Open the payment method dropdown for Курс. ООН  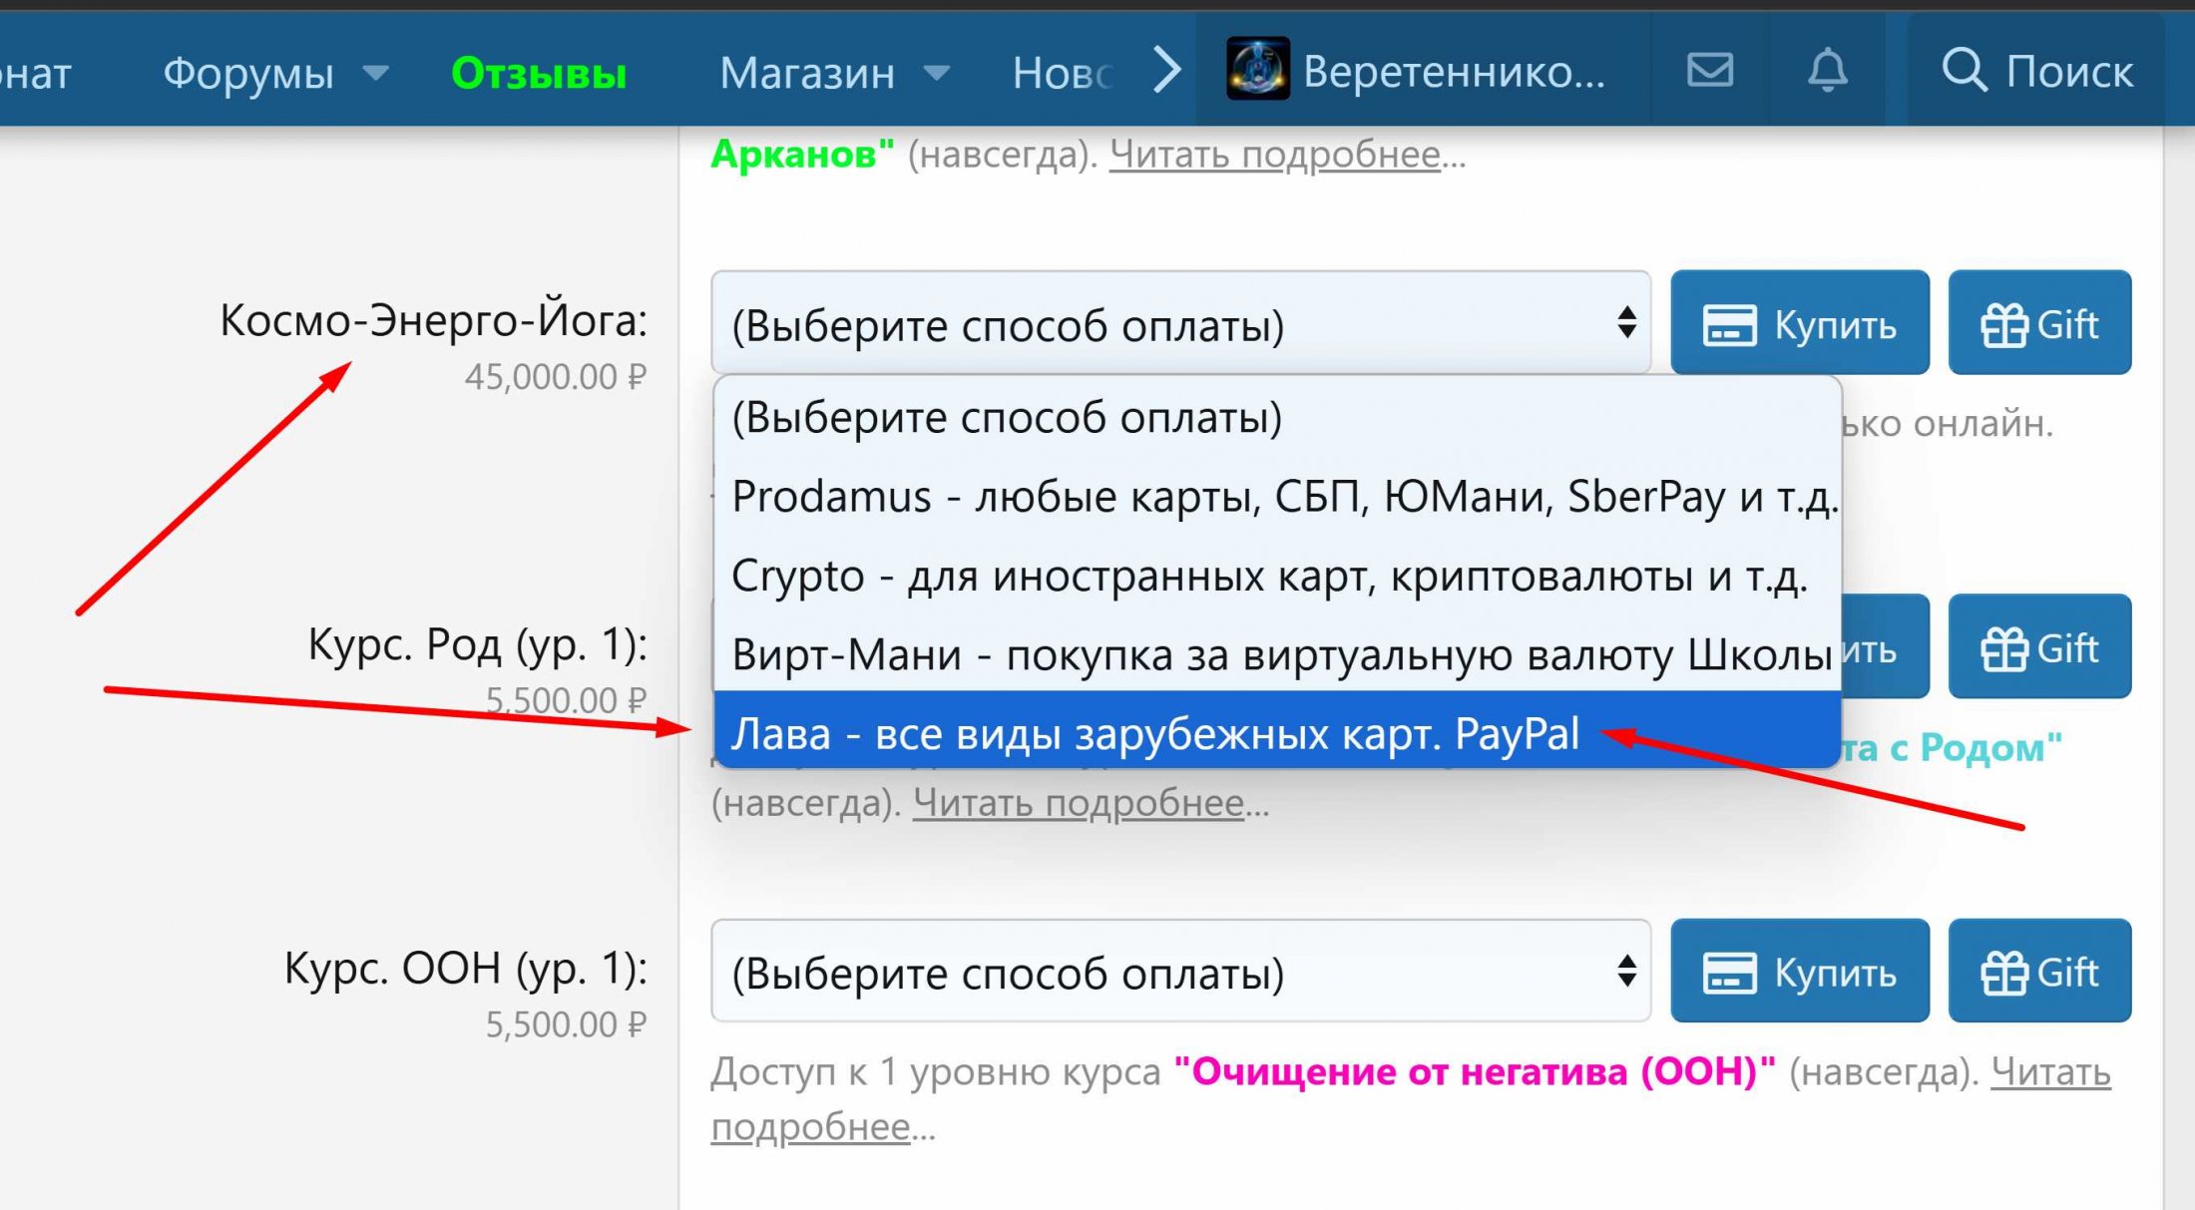point(1181,972)
